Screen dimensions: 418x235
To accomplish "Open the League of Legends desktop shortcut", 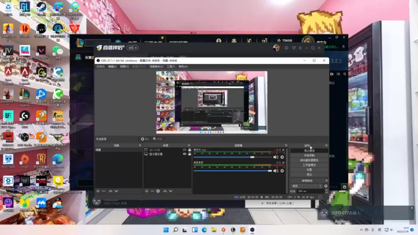I will [25, 96].
